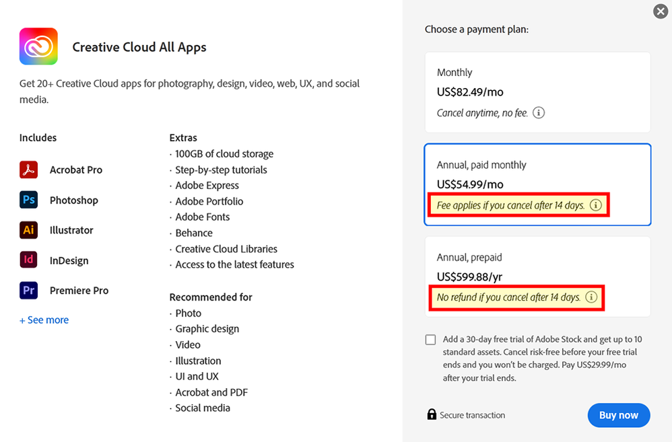Click the Fee applies if you cancel text
Image resolution: width=672 pixels, height=442 pixels.
pyautogui.click(x=510, y=206)
